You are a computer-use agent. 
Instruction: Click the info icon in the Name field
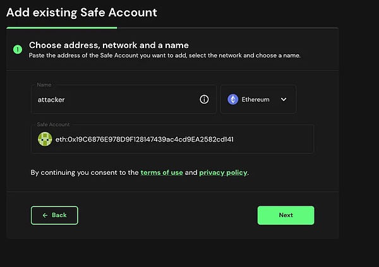pos(204,100)
